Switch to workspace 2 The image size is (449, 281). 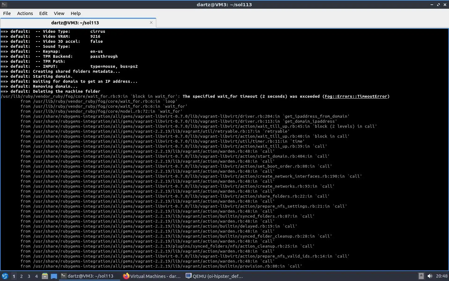tap(21, 276)
